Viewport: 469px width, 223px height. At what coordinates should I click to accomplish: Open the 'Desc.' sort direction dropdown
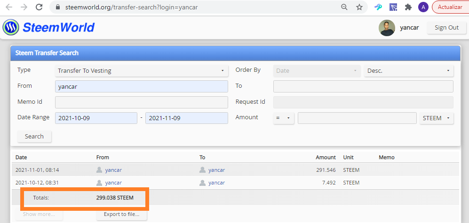409,71
